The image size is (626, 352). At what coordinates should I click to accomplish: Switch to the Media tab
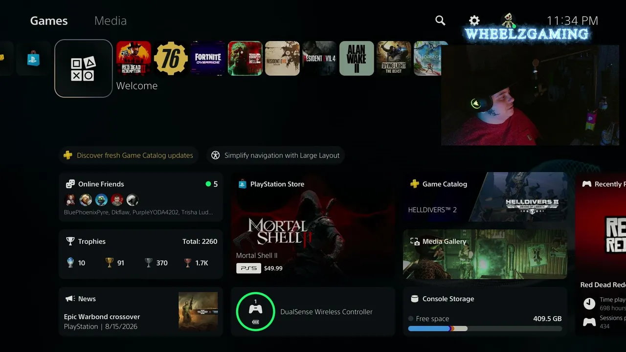(111, 21)
